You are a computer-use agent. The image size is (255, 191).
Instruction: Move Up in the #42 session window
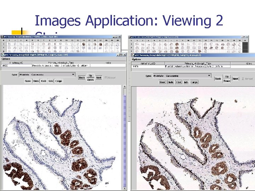point(227,77)
